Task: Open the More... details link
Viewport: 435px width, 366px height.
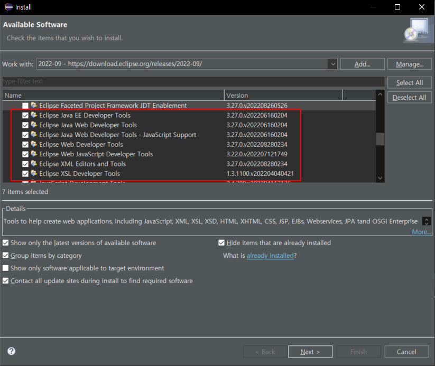Action: coord(421,232)
